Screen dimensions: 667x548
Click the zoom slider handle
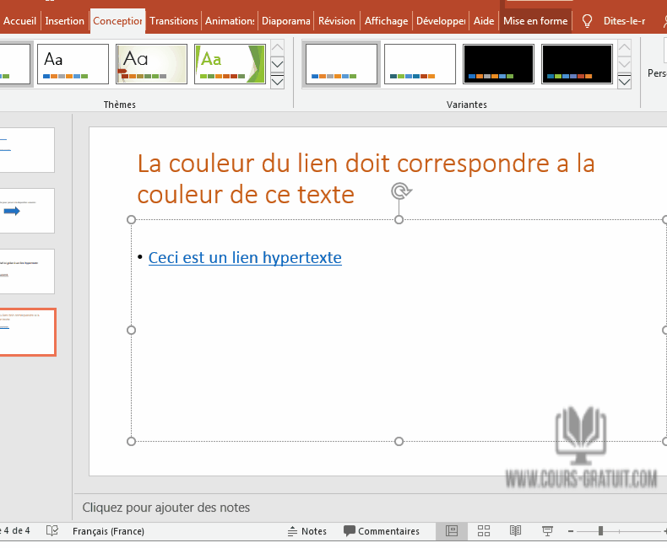600,531
